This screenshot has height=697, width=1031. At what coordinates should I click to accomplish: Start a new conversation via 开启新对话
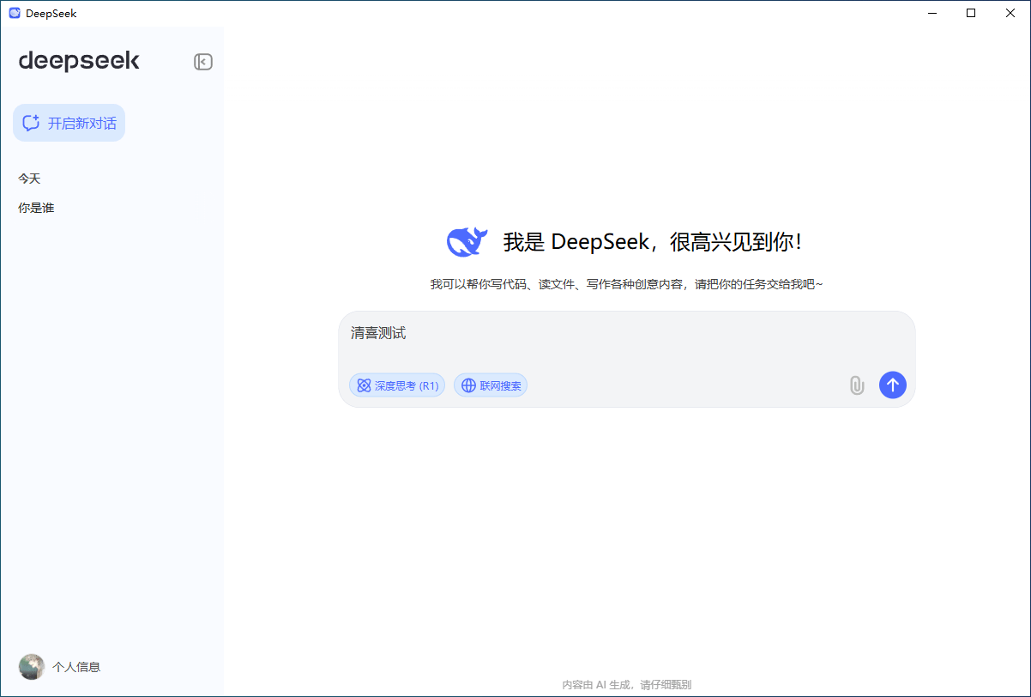pos(69,123)
